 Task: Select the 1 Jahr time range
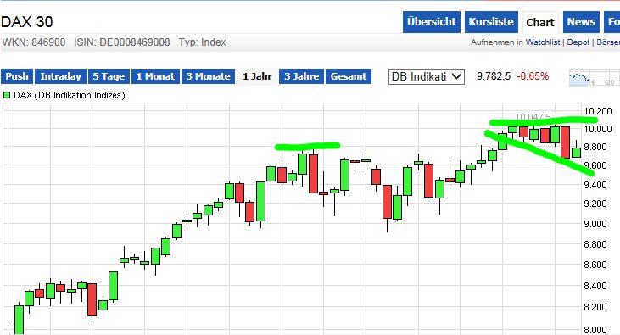tap(257, 76)
